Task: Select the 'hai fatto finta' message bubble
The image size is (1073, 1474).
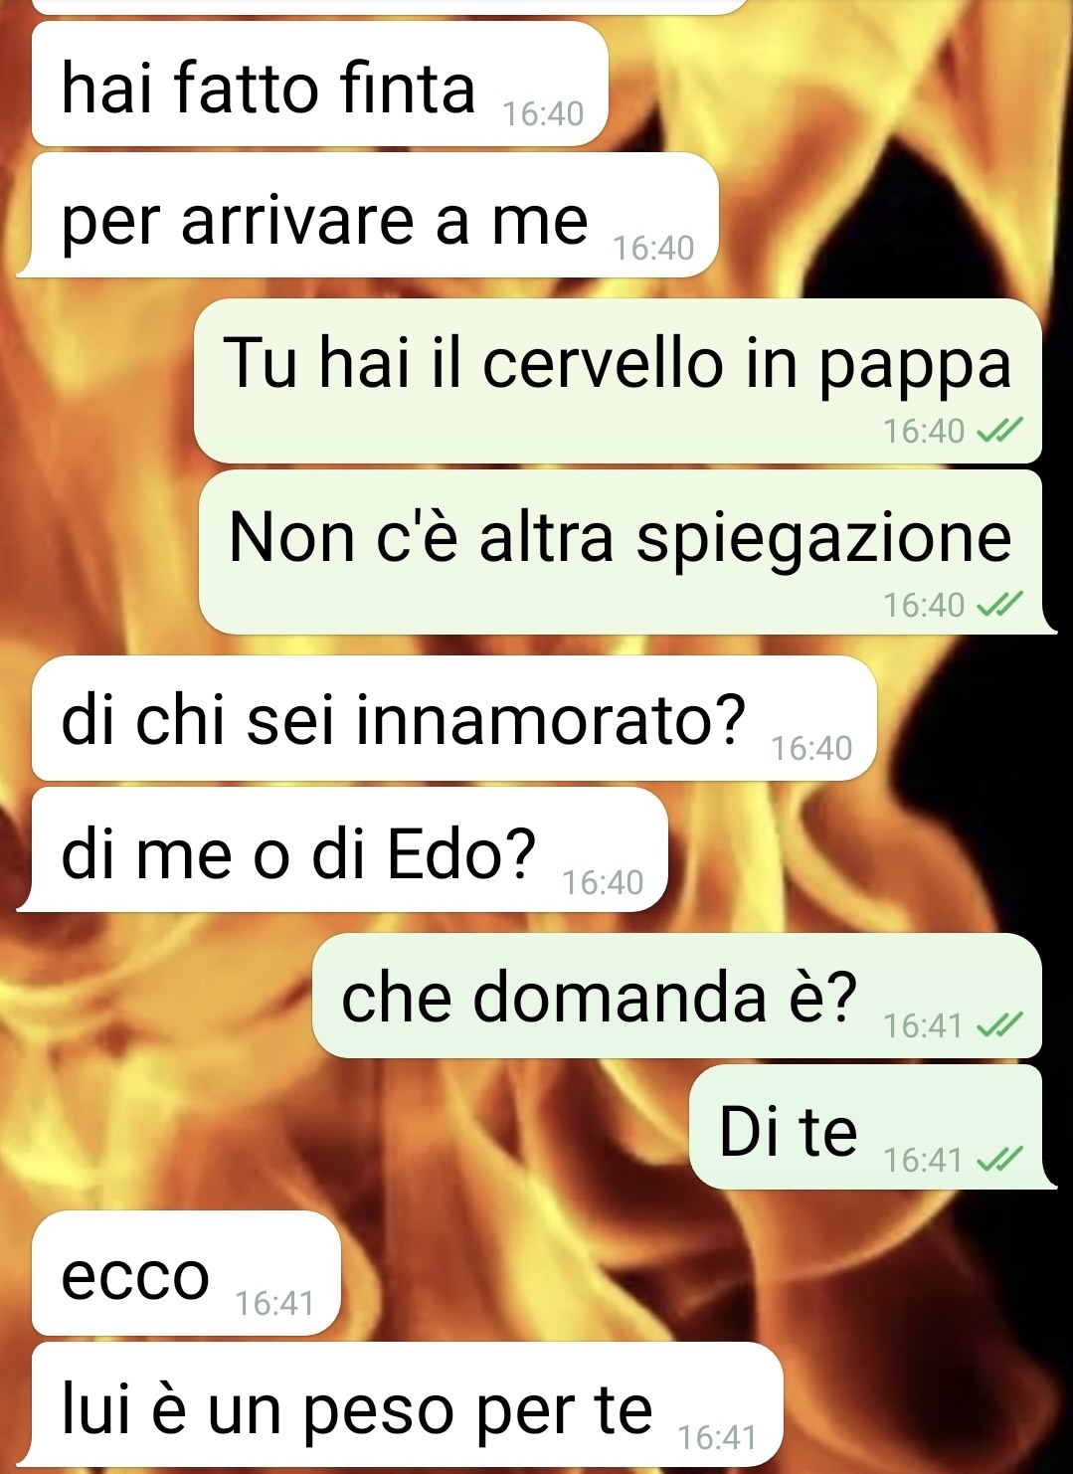Action: tap(319, 84)
